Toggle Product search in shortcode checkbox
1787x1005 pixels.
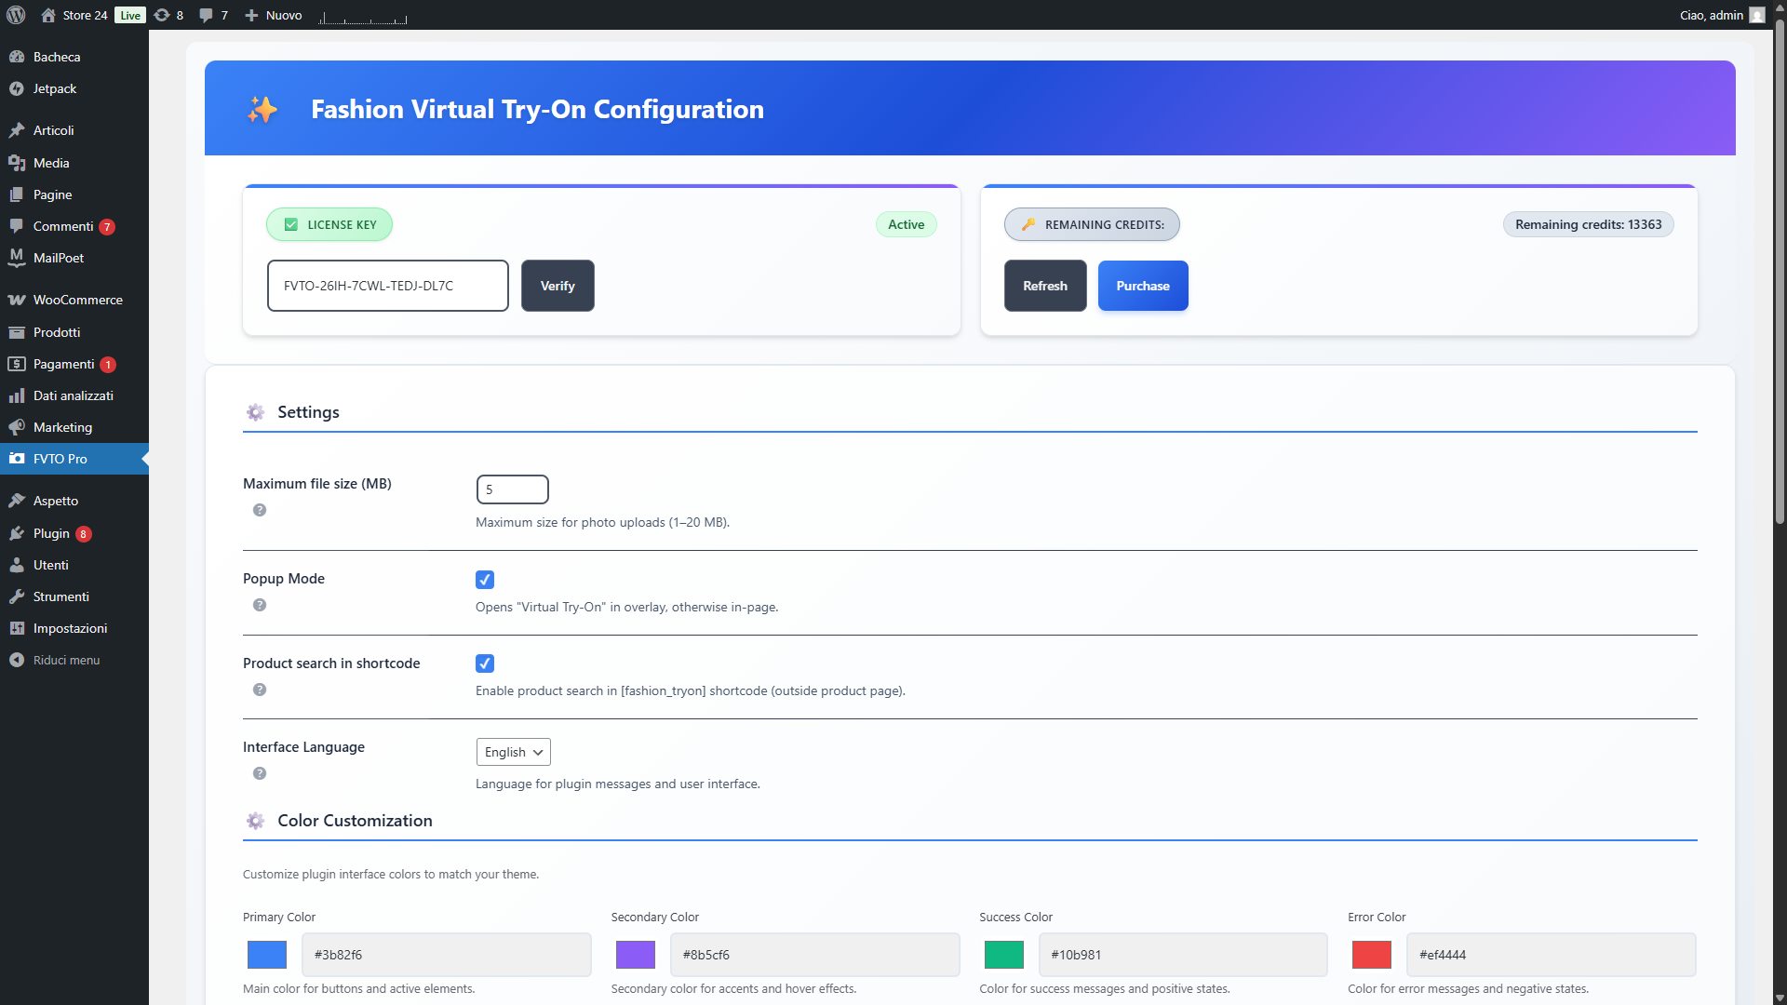[x=485, y=663]
